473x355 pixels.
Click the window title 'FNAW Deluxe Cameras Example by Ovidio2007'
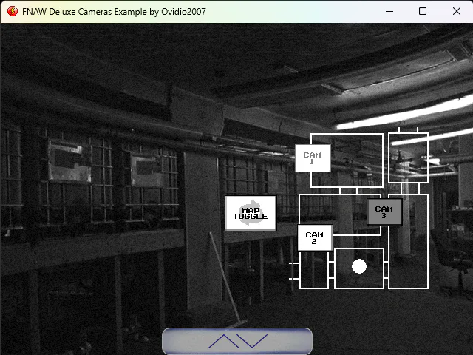(x=114, y=12)
